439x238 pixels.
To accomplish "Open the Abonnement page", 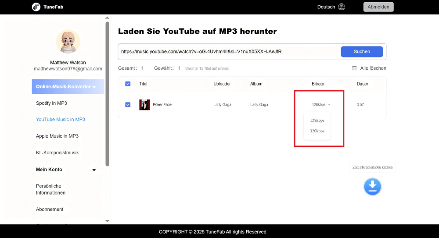I will coord(50,209).
